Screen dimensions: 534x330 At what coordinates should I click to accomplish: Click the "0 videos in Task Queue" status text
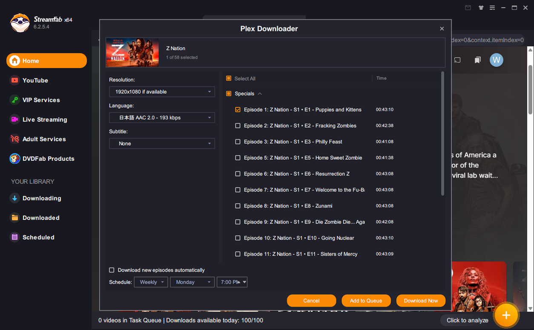[130, 320]
